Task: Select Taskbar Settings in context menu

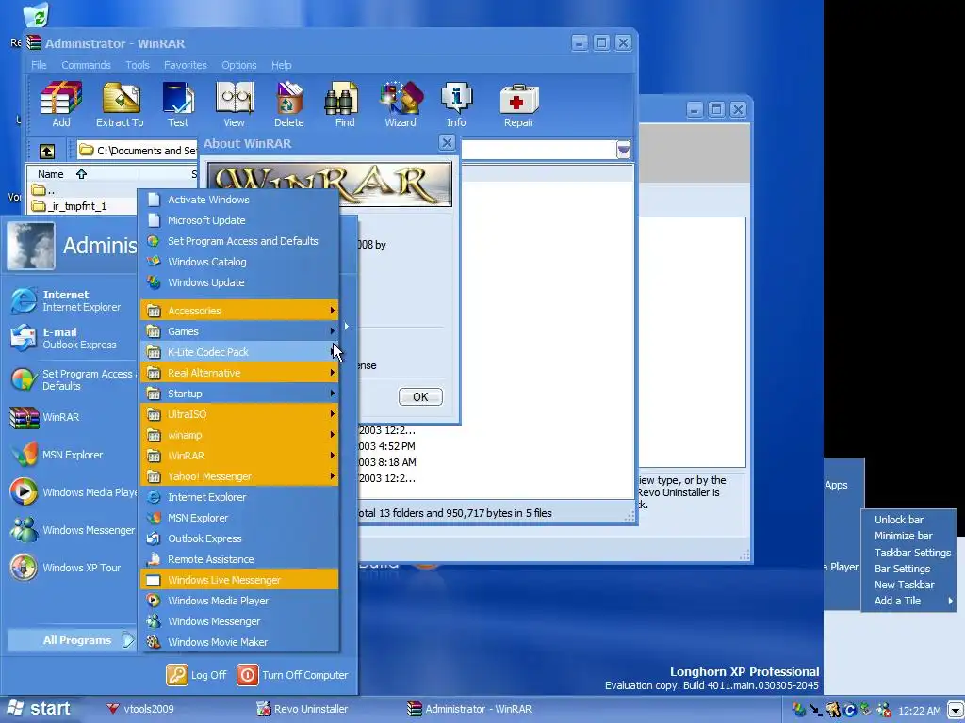Action: coord(909,553)
